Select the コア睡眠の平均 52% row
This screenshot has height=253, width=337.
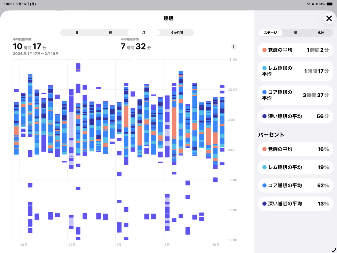(296, 185)
